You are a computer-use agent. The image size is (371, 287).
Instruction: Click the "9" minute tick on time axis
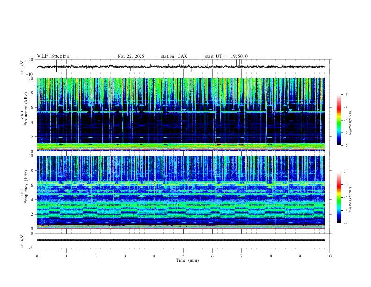pyautogui.click(x=300, y=256)
